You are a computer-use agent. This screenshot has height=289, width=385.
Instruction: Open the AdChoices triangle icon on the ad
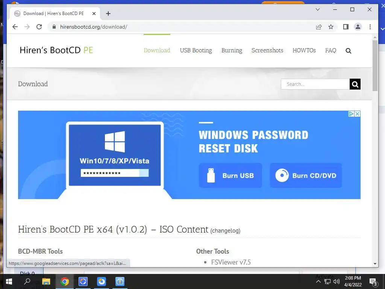pyautogui.click(x=352, y=114)
